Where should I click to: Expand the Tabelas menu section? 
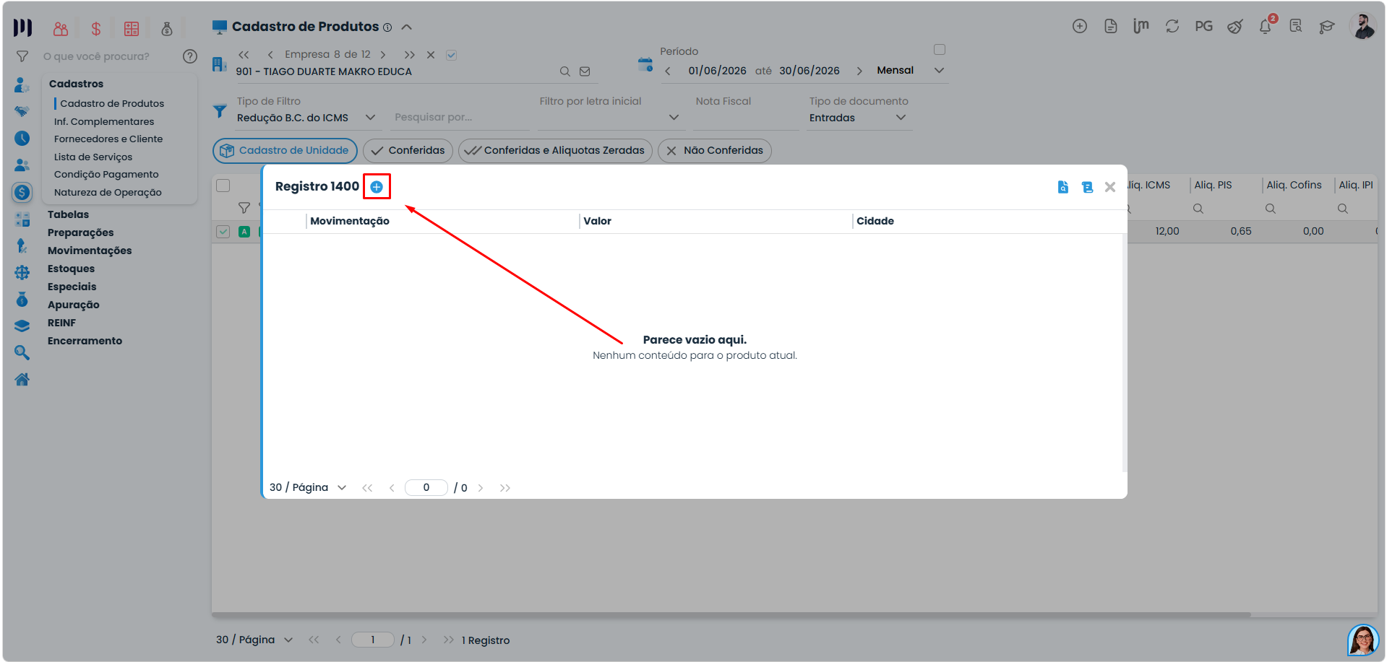tap(68, 214)
